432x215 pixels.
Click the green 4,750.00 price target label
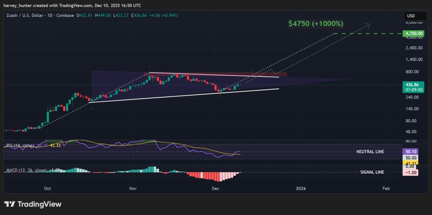[x=412, y=33]
